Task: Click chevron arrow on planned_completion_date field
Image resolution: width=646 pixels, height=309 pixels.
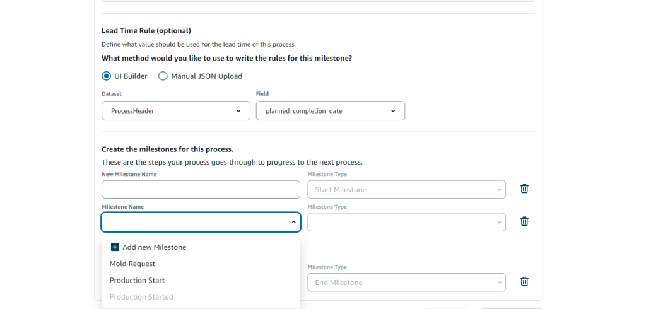Action: [x=393, y=111]
